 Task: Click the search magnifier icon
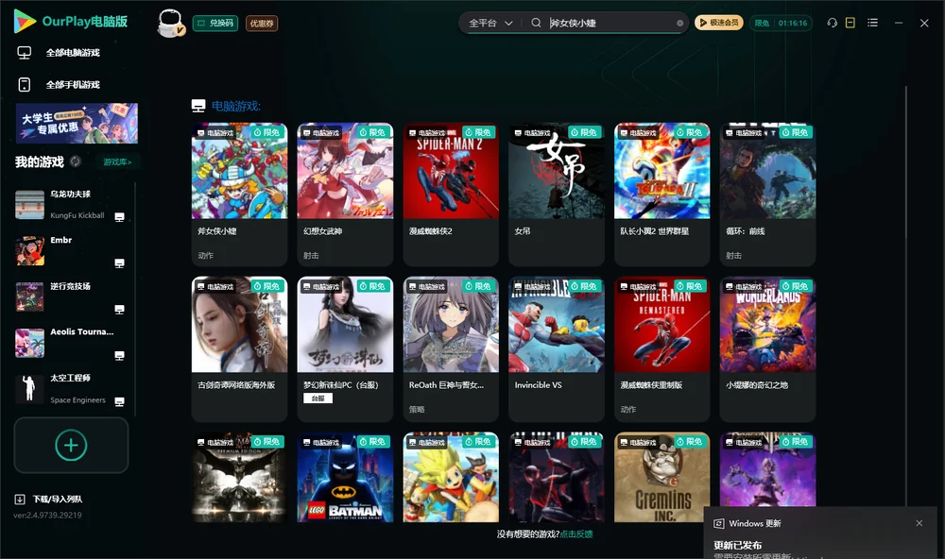click(536, 23)
